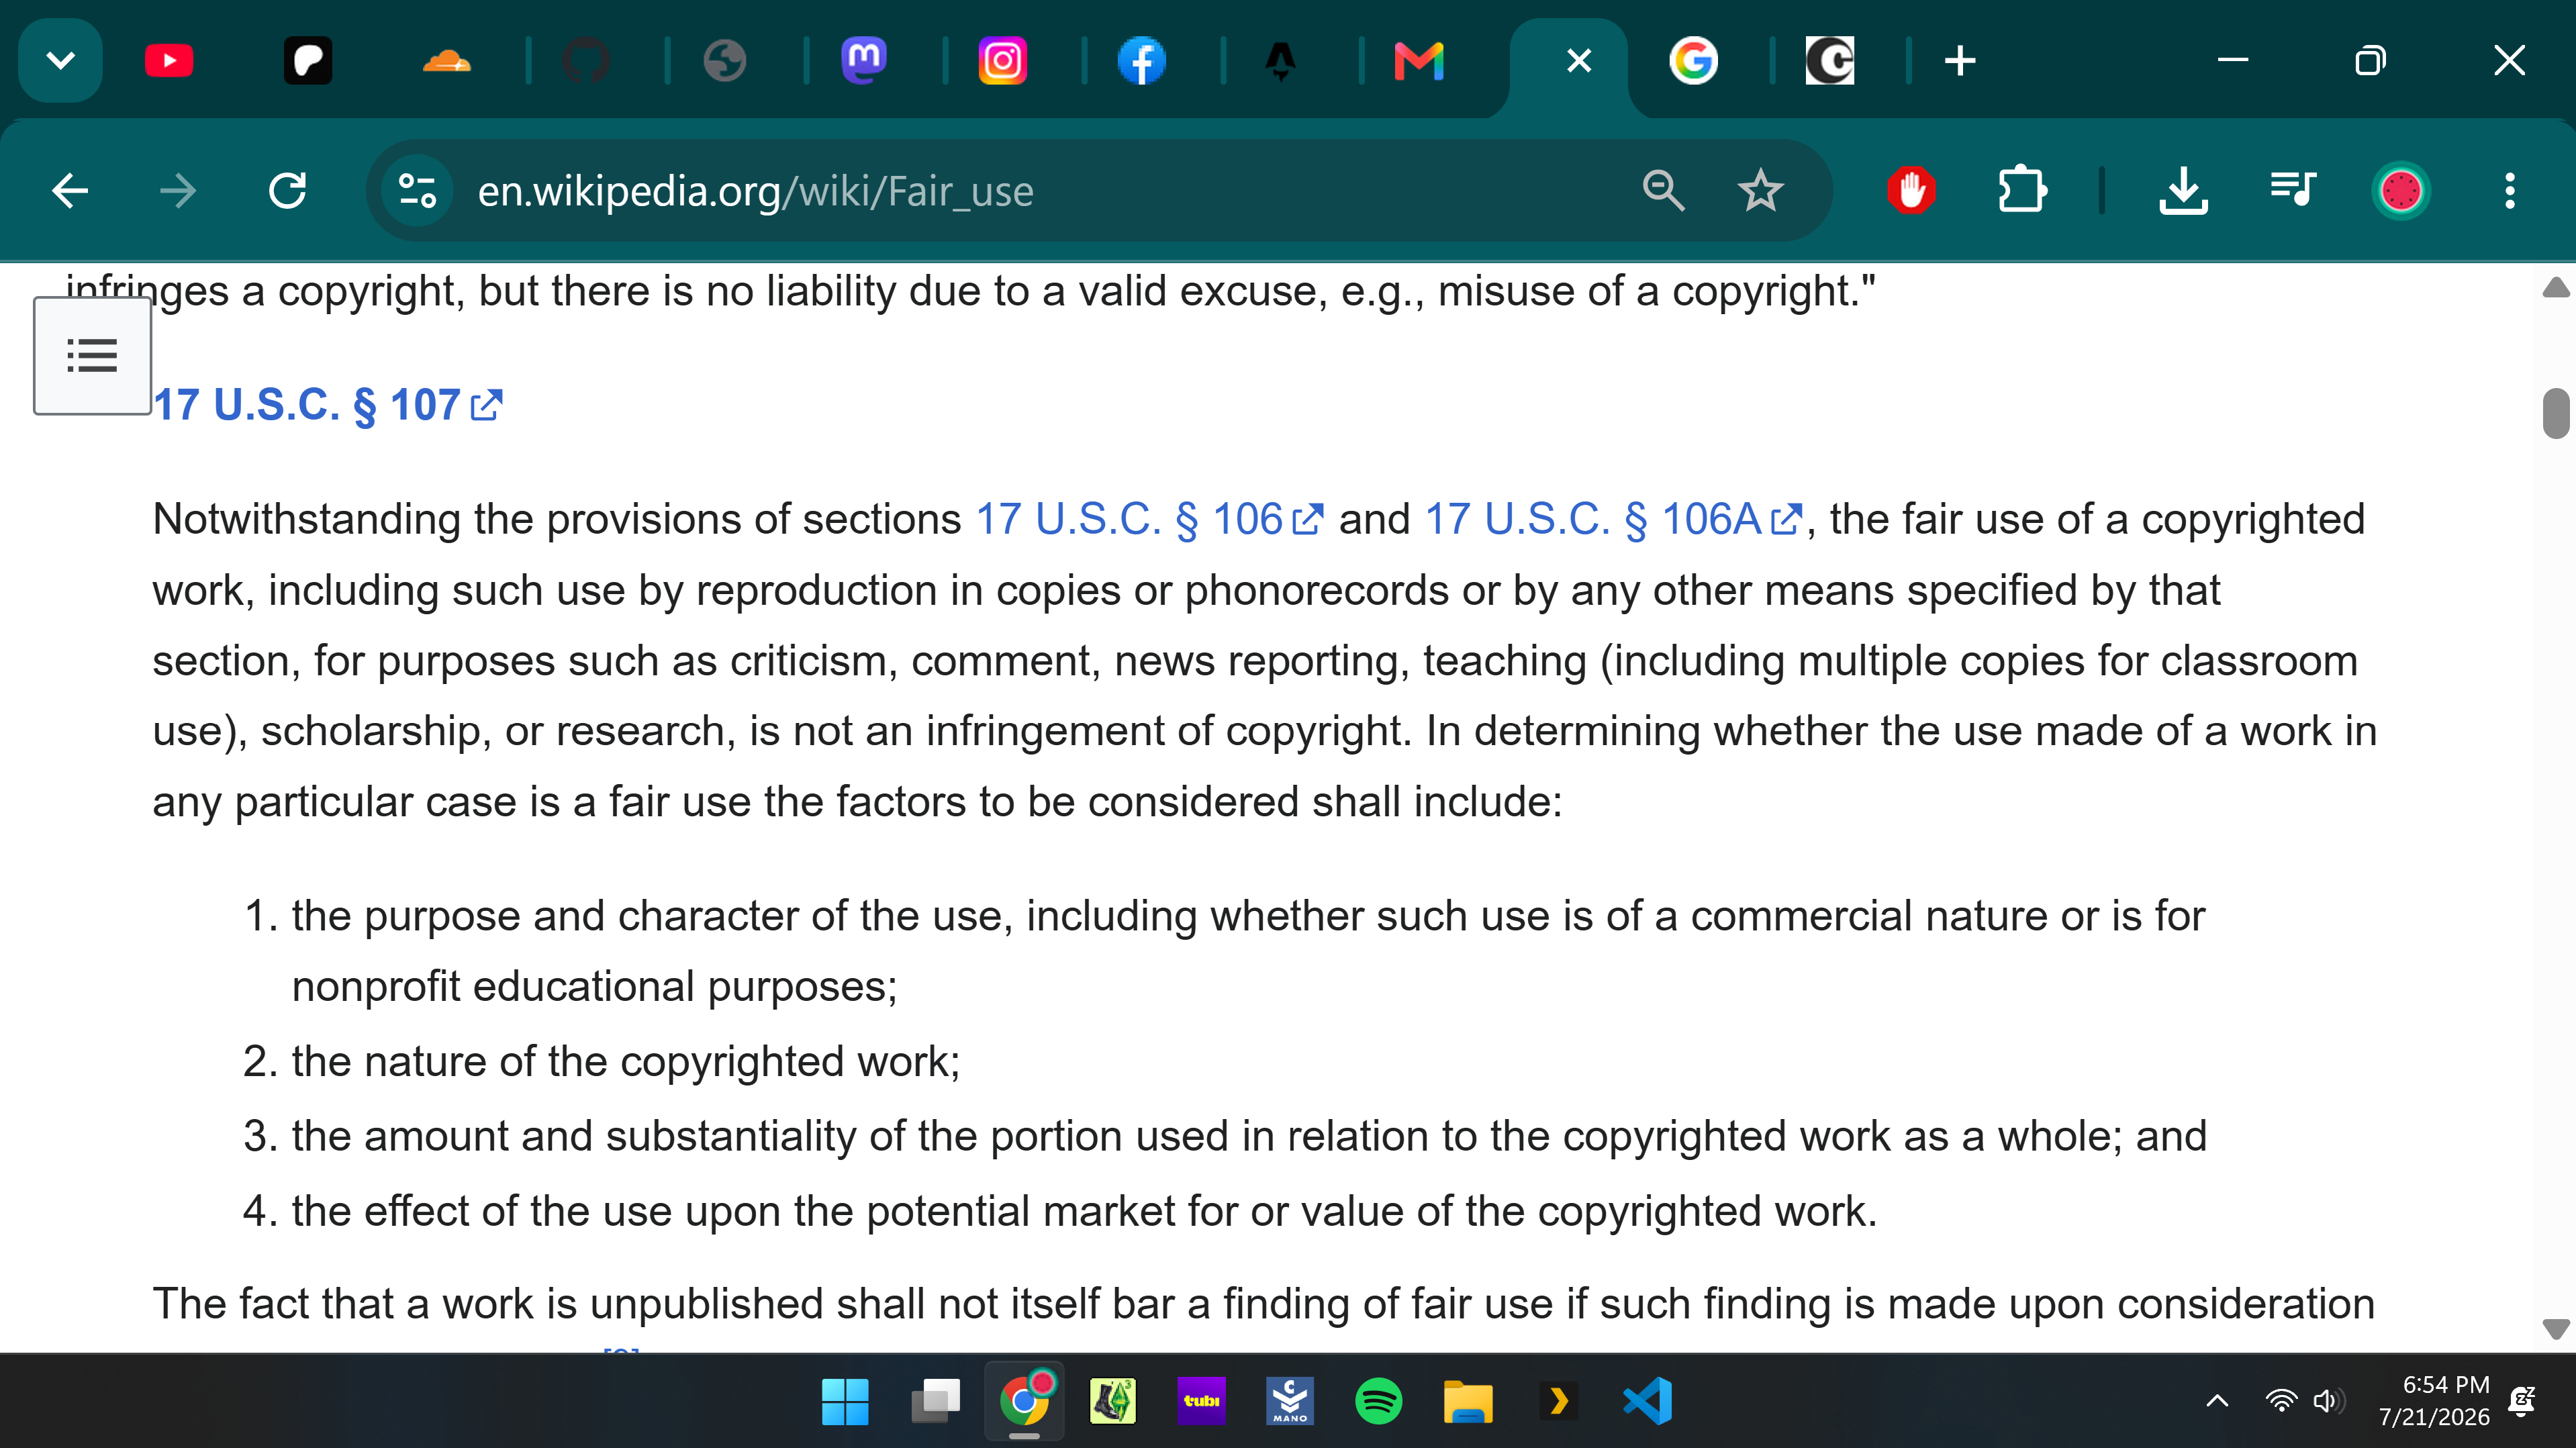Go forward to the next page
Image resolution: width=2576 pixels, height=1448 pixels.
(179, 190)
